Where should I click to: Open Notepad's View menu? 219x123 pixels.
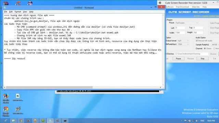(25, 12)
